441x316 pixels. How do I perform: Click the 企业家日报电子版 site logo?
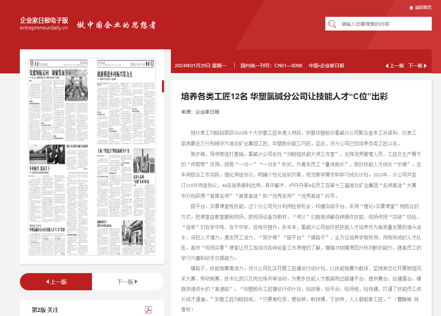click(44, 24)
